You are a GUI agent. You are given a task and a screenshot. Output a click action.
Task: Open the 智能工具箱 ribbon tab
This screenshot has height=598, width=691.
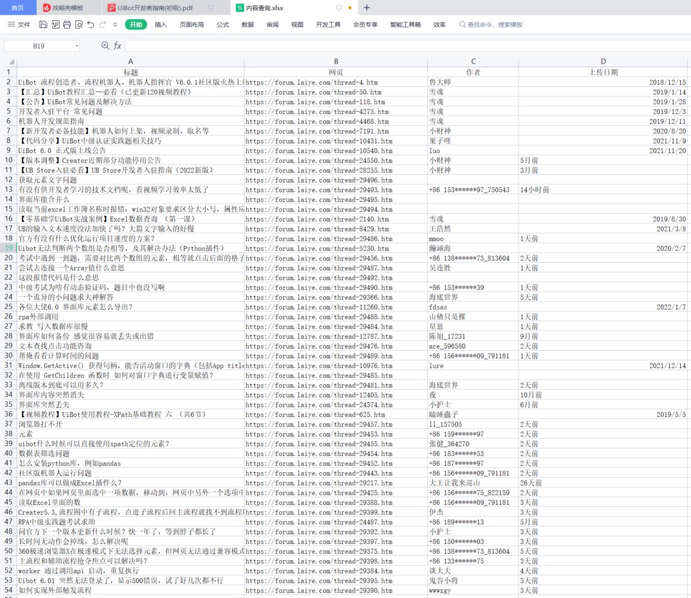(x=406, y=24)
